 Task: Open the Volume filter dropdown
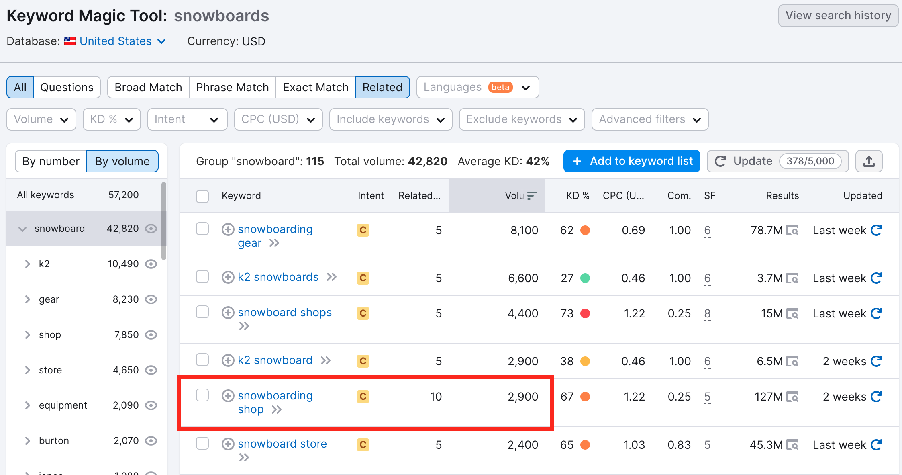point(41,119)
